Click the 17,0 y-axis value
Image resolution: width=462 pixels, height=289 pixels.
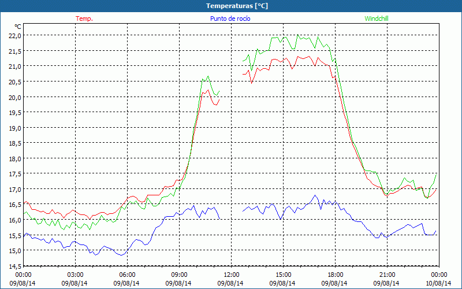coord(16,190)
